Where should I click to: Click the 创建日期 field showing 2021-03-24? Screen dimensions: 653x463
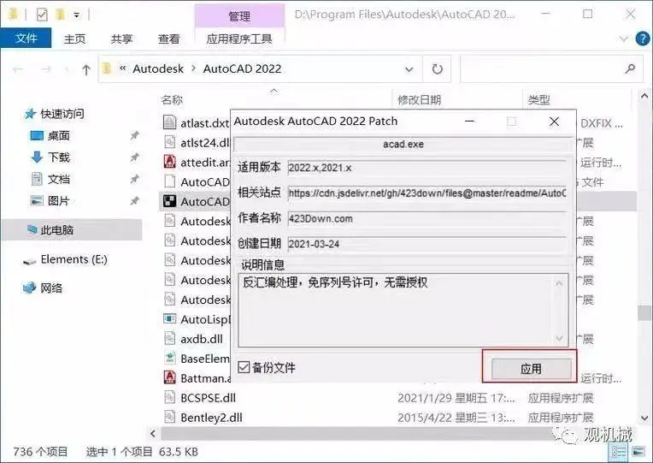(x=427, y=244)
